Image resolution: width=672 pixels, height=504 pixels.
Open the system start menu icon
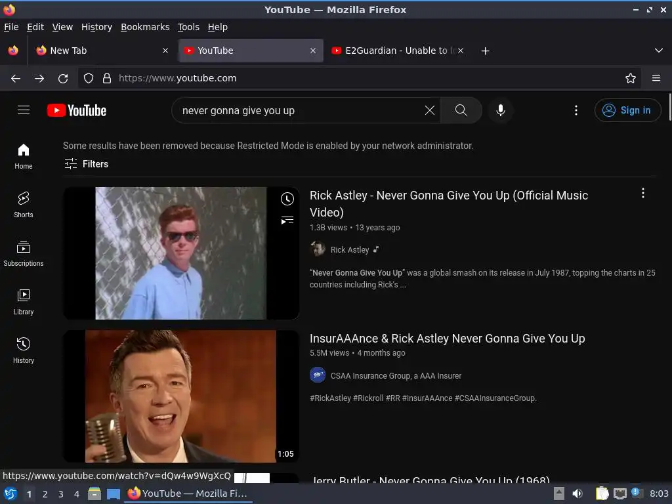click(x=10, y=493)
